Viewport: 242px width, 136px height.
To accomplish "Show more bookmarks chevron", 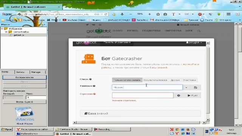I will click(240, 20).
